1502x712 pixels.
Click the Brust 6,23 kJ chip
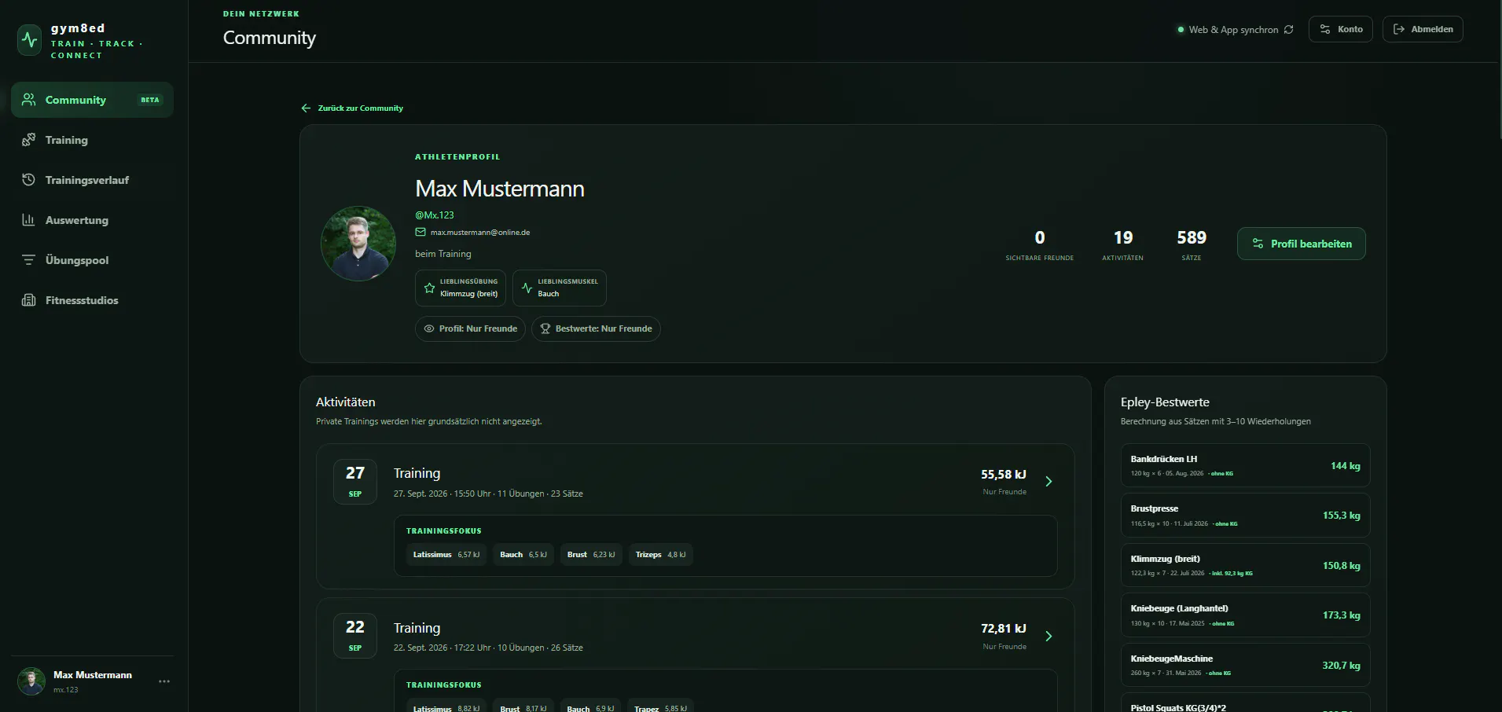pyautogui.click(x=591, y=555)
